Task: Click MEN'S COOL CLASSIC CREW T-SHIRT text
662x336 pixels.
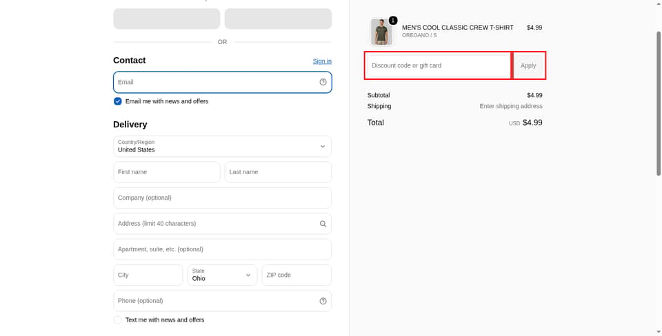Action: coord(458,28)
